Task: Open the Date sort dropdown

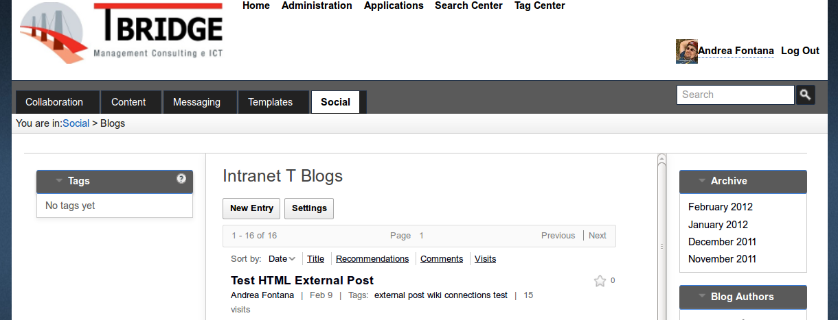Action: click(x=282, y=259)
